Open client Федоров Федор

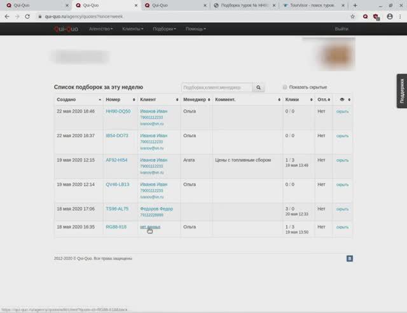pos(156,209)
